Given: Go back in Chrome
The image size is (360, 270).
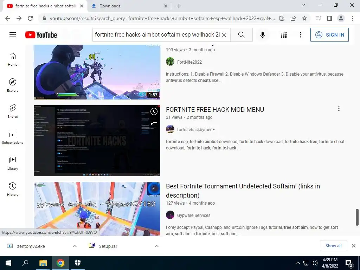Looking at the screenshot, I should 8,18.
